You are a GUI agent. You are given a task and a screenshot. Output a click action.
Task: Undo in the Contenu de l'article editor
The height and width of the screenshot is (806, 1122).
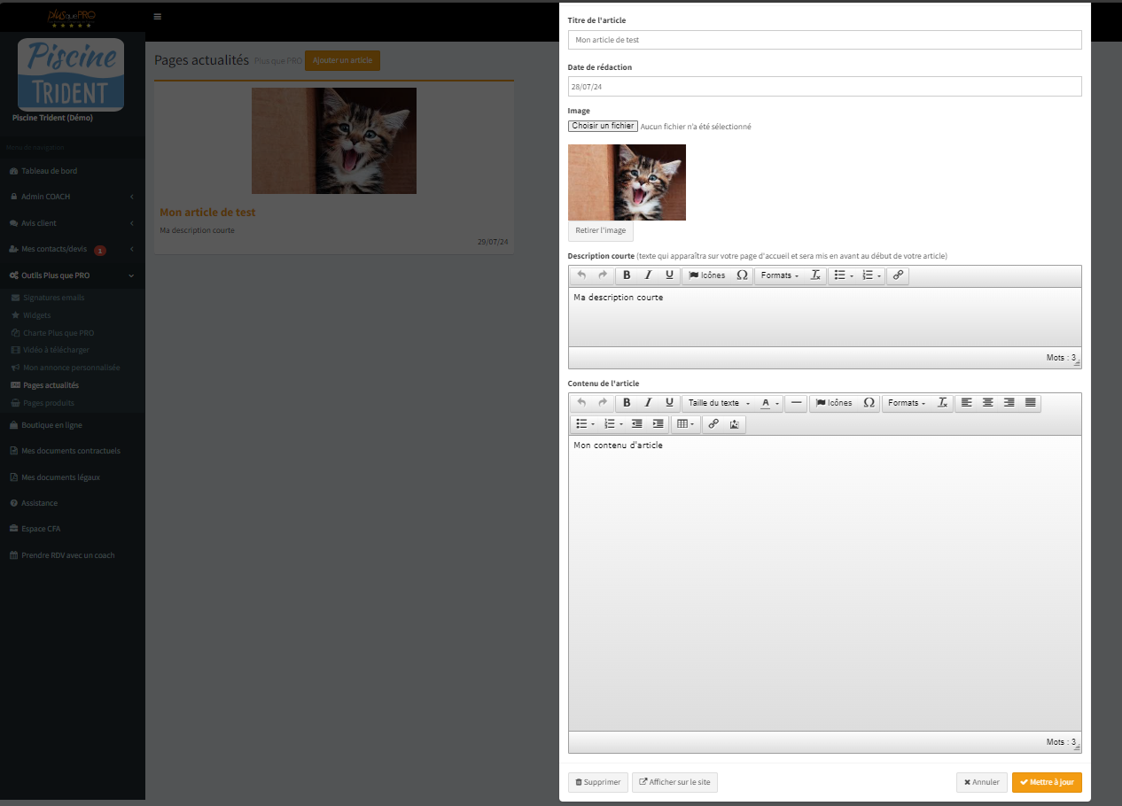(581, 403)
